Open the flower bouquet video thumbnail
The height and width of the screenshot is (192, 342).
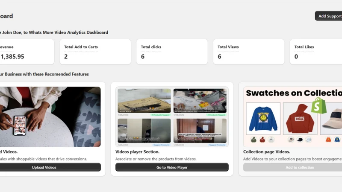point(200,101)
